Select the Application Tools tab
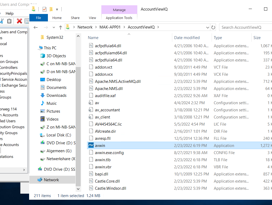Image resolution: width=272 pixels, height=205 pixels. point(119,18)
